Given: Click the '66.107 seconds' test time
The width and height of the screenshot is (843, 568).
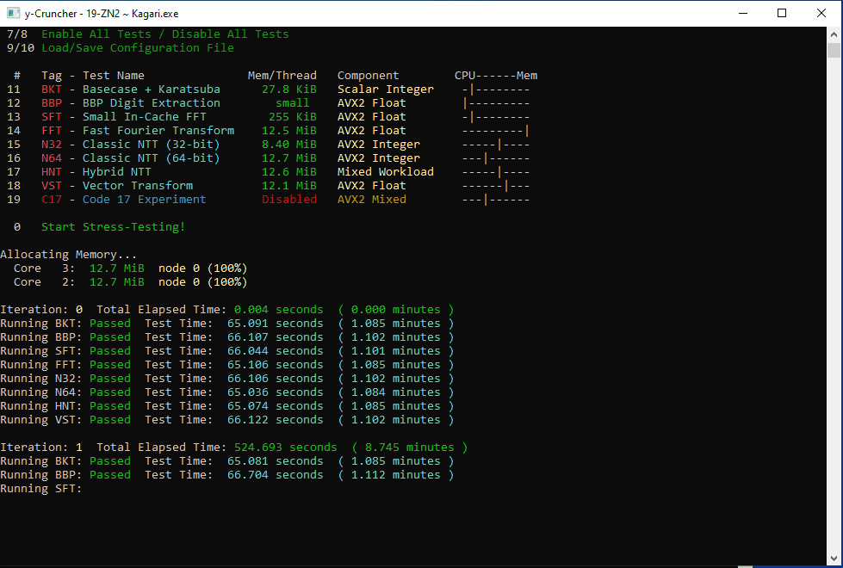Looking at the screenshot, I should 276,337.
